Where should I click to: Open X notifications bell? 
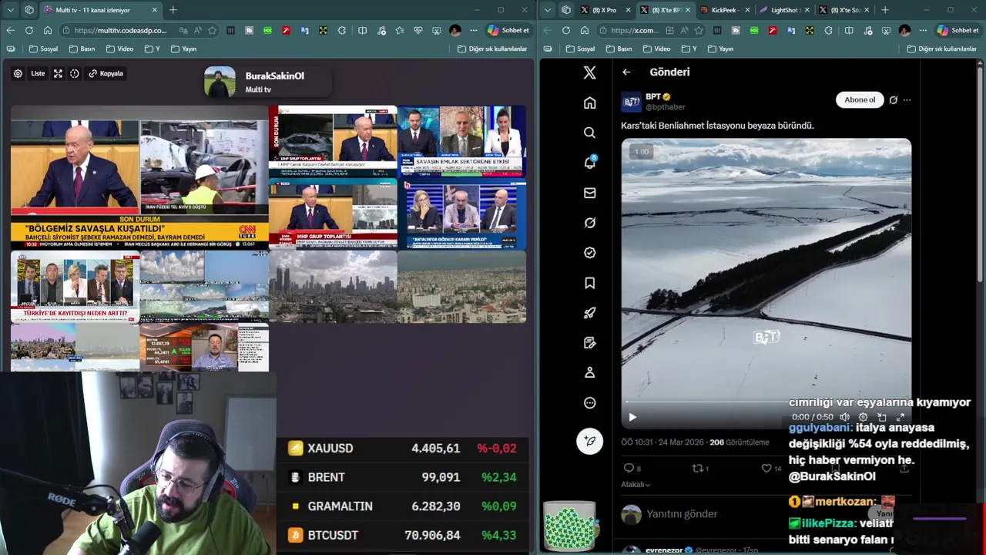tap(589, 163)
